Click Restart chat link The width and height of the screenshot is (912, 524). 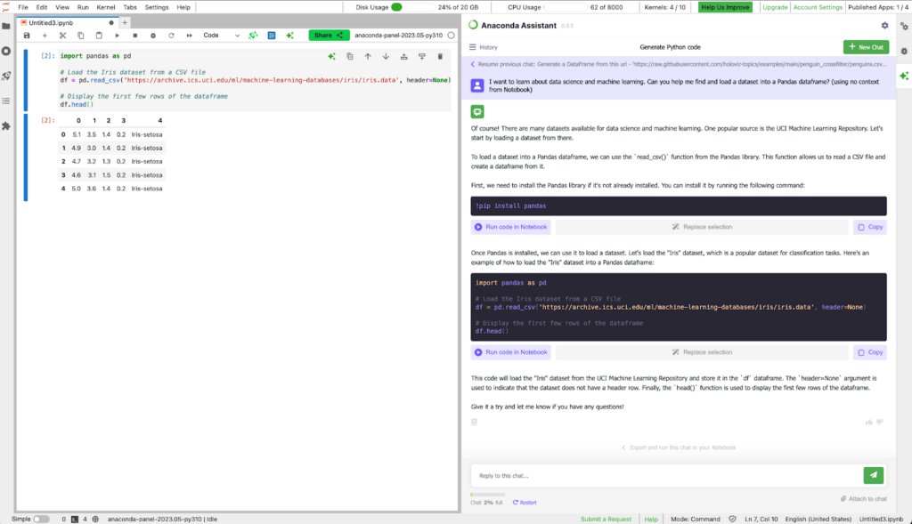[x=525, y=503]
